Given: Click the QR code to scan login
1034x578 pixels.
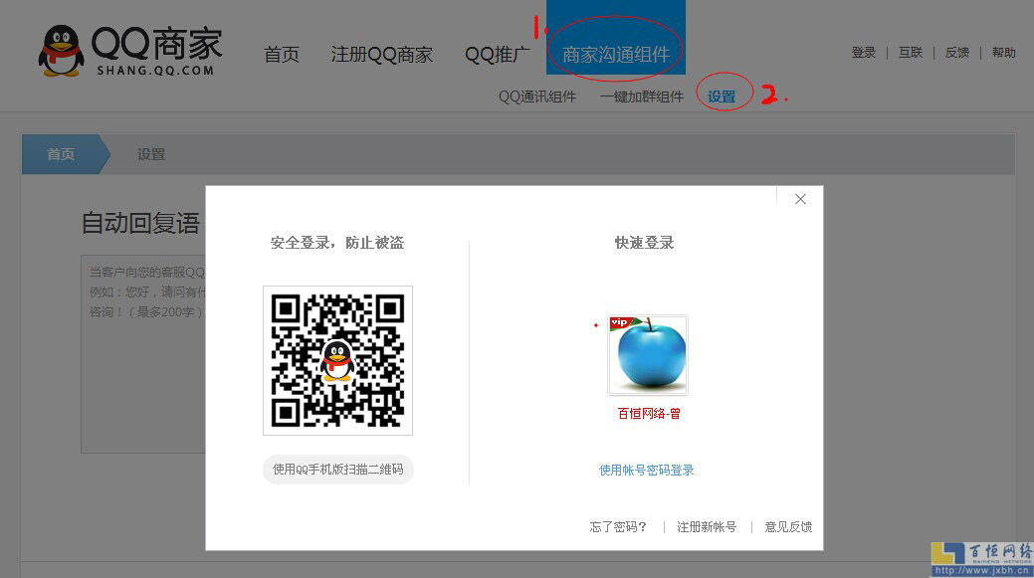Looking at the screenshot, I should pyautogui.click(x=337, y=360).
